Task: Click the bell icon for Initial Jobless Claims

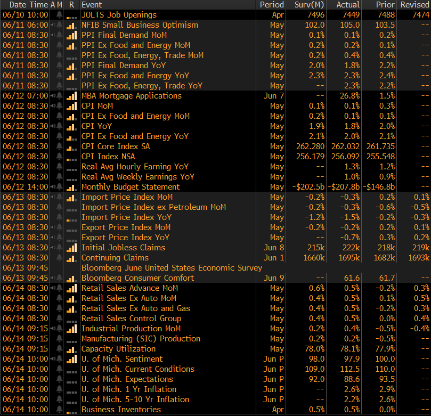Action: pos(60,248)
